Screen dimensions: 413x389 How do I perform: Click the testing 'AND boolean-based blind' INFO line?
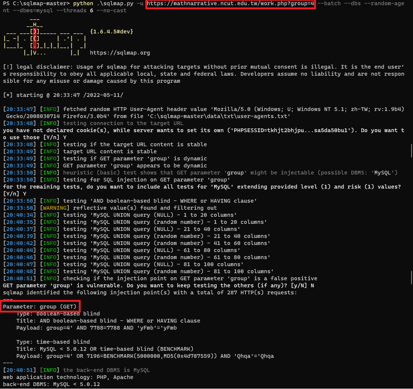(130, 201)
